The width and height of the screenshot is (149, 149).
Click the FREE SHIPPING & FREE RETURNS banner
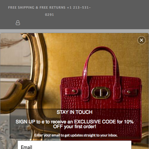pyautogui.click(x=37, y=7)
